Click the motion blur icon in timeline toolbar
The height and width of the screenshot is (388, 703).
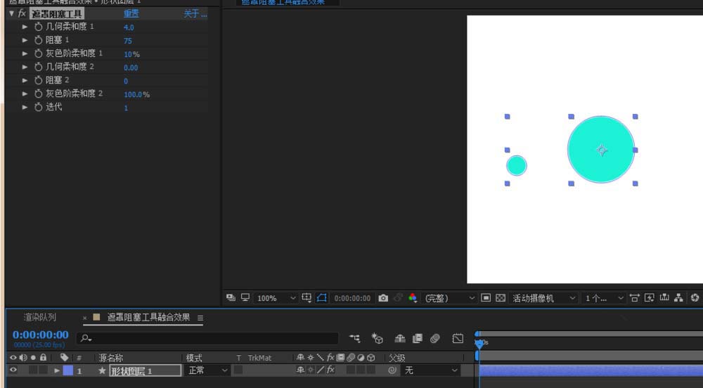pyautogui.click(x=435, y=339)
